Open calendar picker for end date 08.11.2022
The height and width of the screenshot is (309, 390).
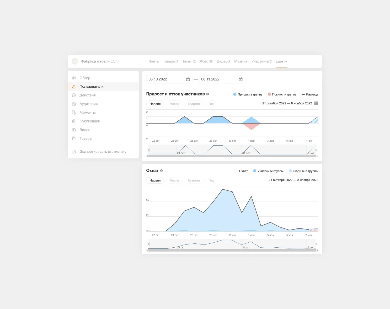(241, 79)
